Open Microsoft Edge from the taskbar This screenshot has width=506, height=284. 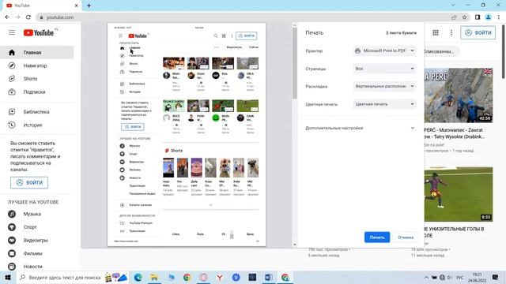(x=138, y=277)
